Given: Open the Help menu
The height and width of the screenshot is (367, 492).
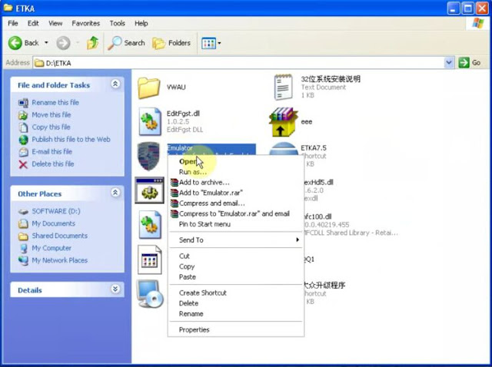Looking at the screenshot, I should 141,24.
